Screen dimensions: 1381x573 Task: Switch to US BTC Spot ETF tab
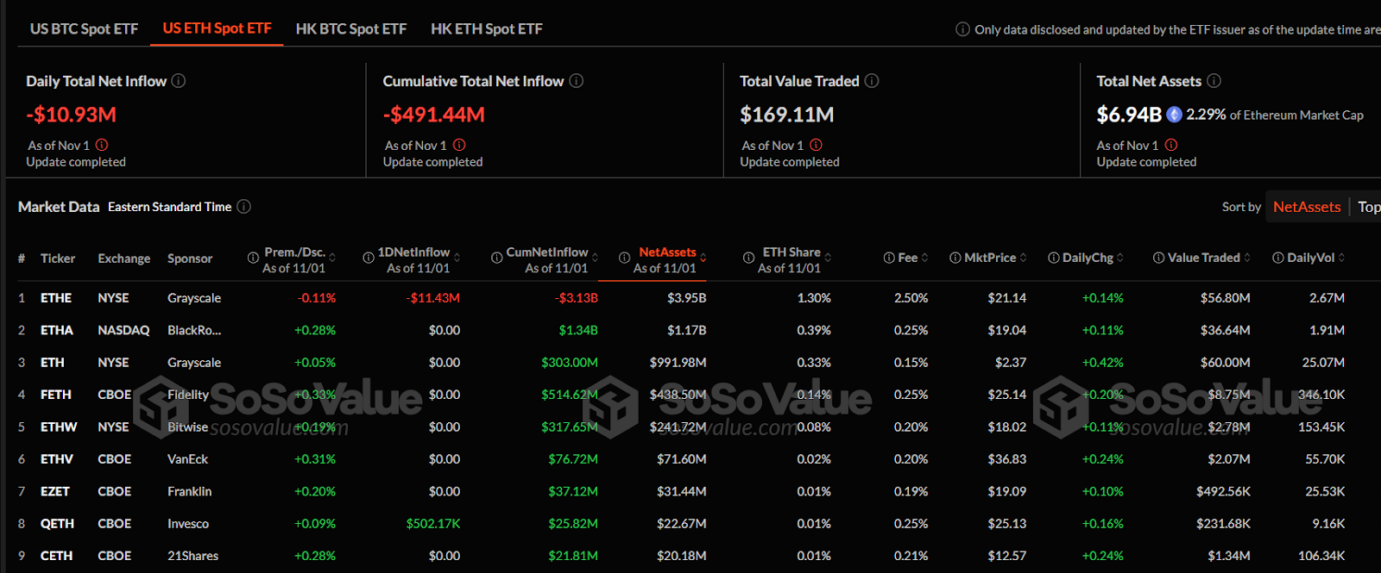[84, 28]
